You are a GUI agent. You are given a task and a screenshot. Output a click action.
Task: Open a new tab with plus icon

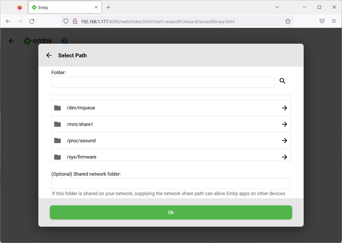(108, 7)
